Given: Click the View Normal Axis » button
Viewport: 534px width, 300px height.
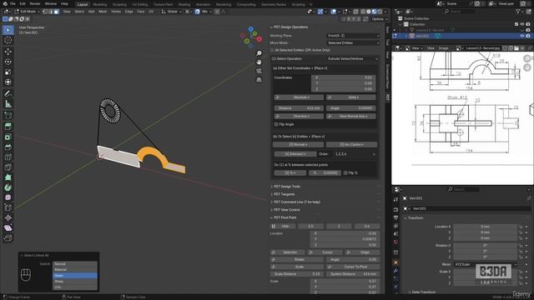Looking at the screenshot, I should pos(351,117).
